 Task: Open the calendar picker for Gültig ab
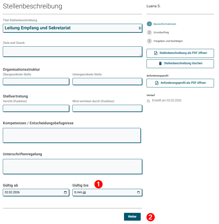point(65,192)
